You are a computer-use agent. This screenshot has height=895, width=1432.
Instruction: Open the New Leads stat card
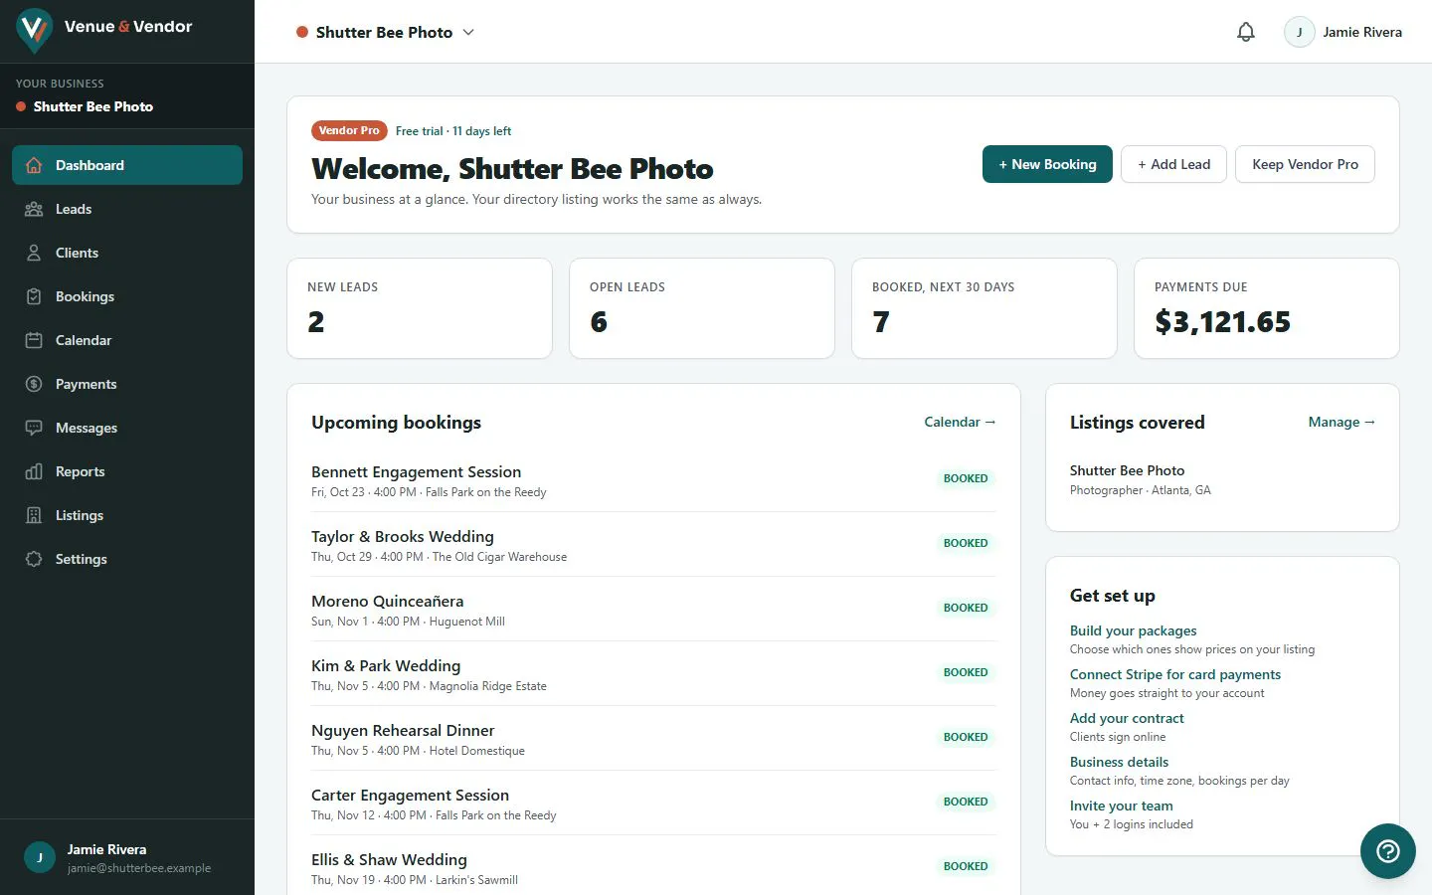pos(420,308)
